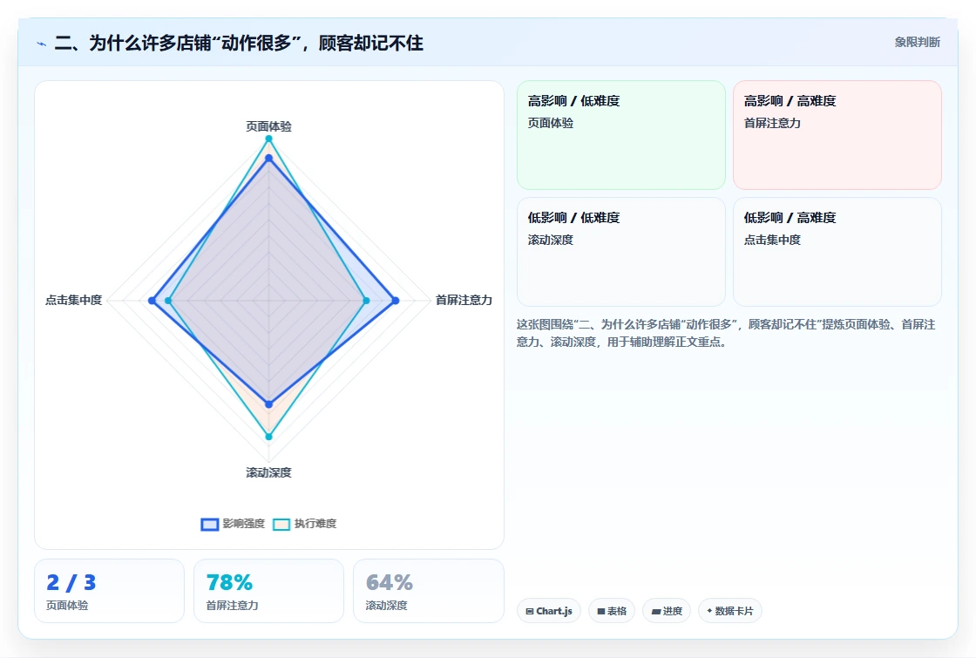Click 页面体验 text in the green card
Image resolution: width=976 pixels, height=658 pixels.
coord(550,123)
